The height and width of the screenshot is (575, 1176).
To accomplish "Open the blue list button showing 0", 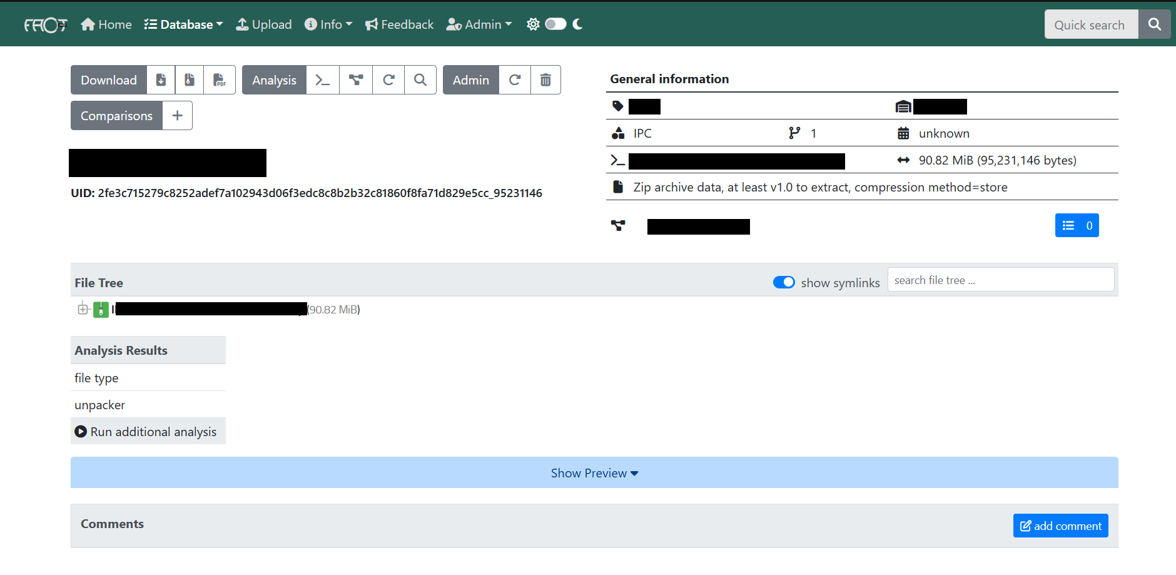I will (1077, 226).
